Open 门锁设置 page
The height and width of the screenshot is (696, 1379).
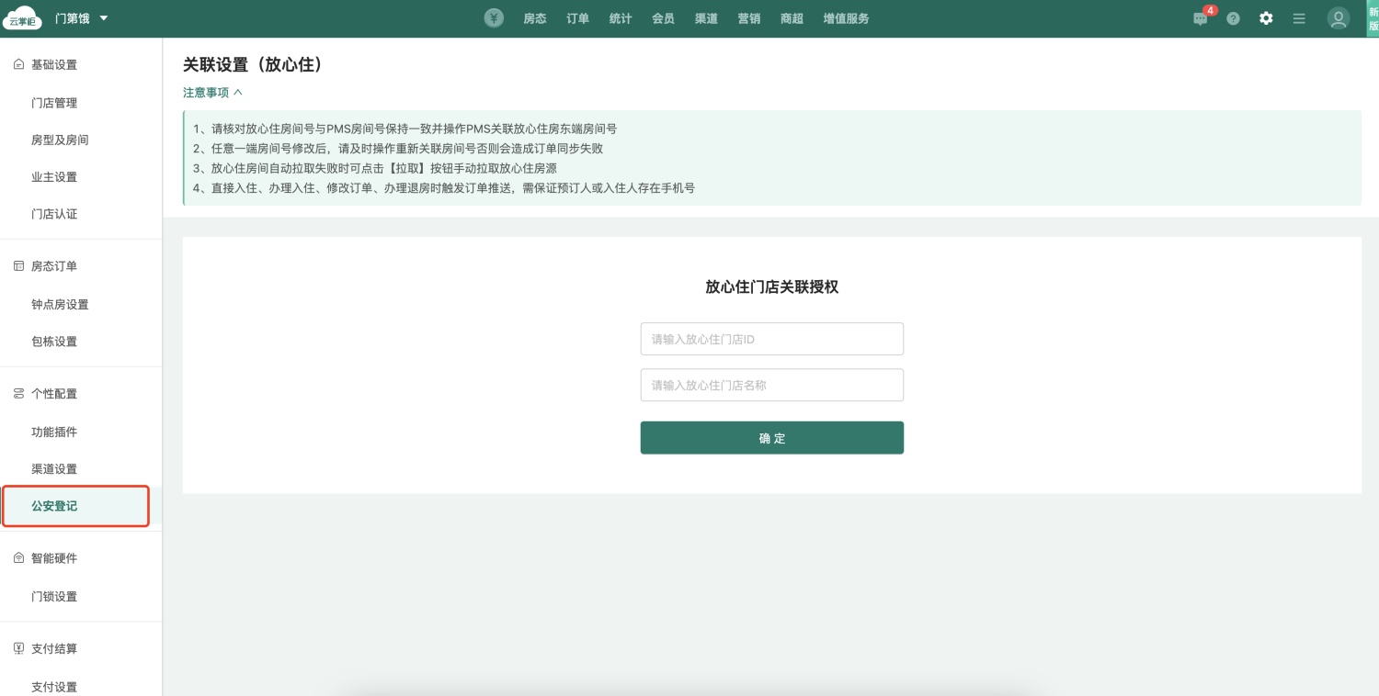(x=54, y=596)
